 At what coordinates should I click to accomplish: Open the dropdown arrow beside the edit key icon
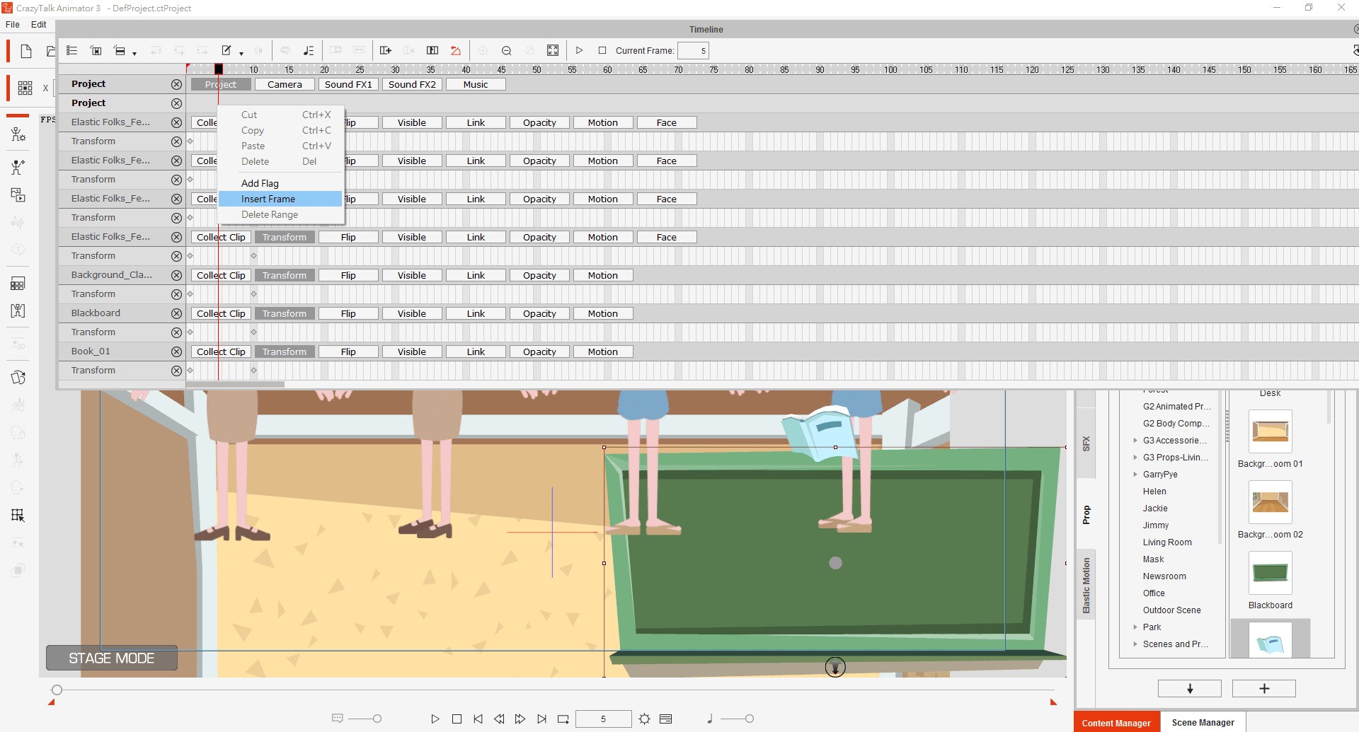[x=241, y=52]
